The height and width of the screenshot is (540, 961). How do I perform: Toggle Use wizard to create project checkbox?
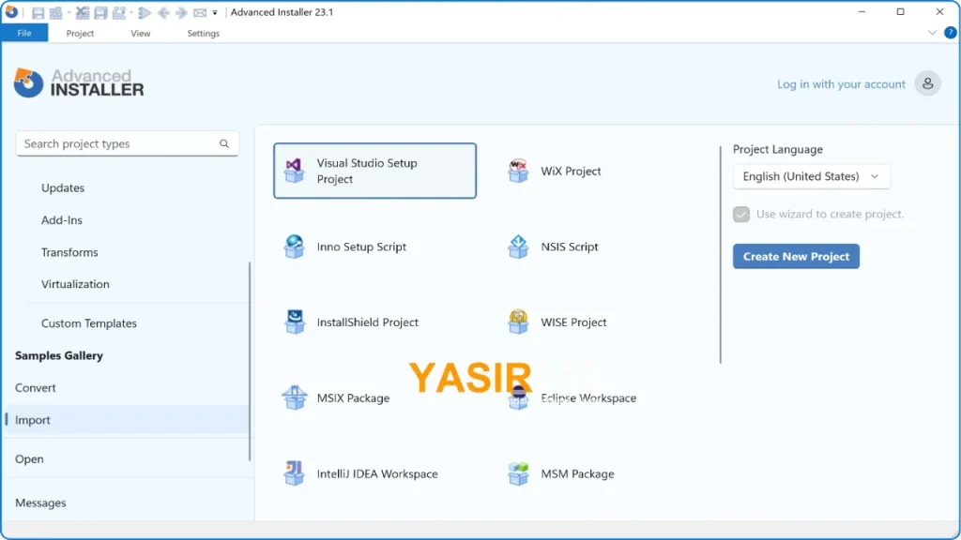tap(741, 215)
